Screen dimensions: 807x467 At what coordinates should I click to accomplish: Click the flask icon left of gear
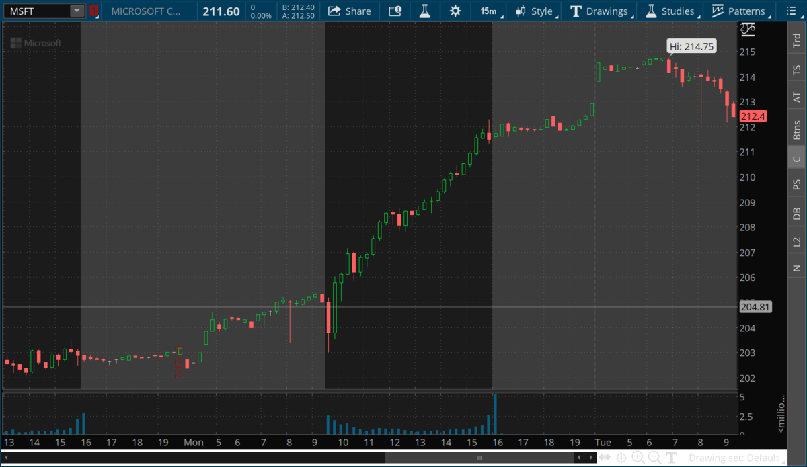(424, 11)
